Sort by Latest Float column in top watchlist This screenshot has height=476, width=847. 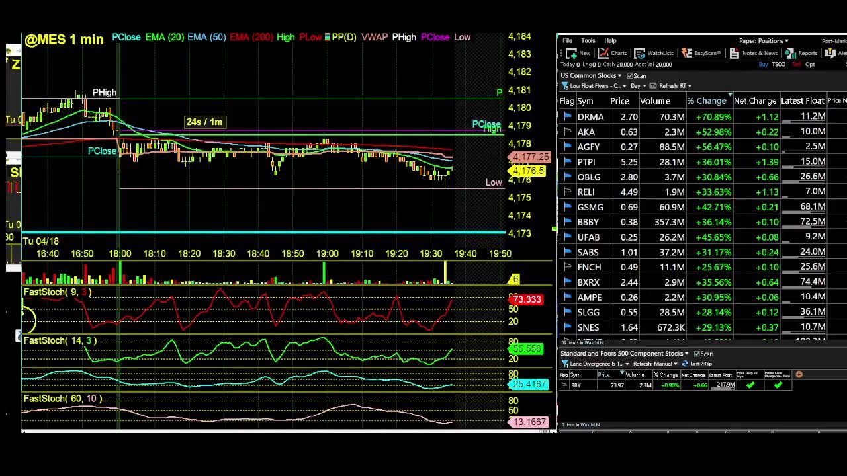click(802, 101)
